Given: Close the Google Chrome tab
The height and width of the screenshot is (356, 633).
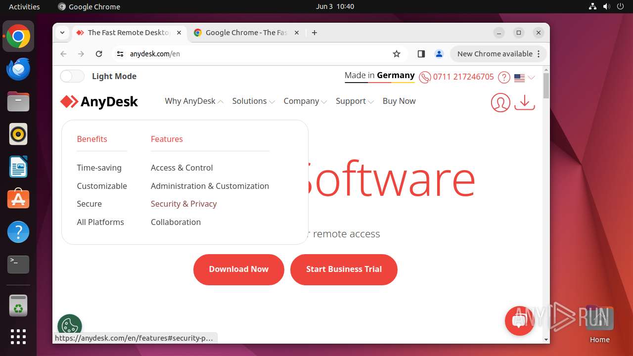Looking at the screenshot, I should tap(297, 33).
